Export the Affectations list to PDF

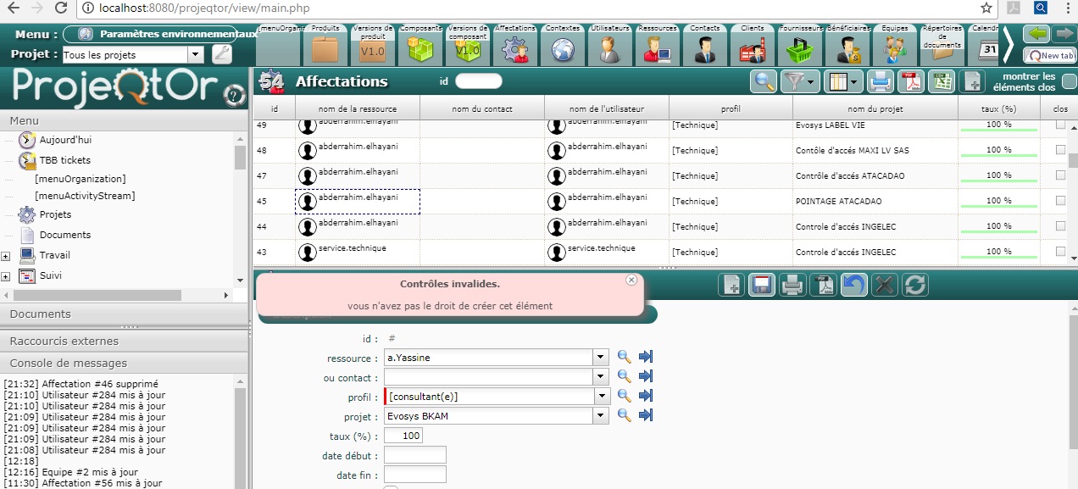pyautogui.click(x=910, y=81)
